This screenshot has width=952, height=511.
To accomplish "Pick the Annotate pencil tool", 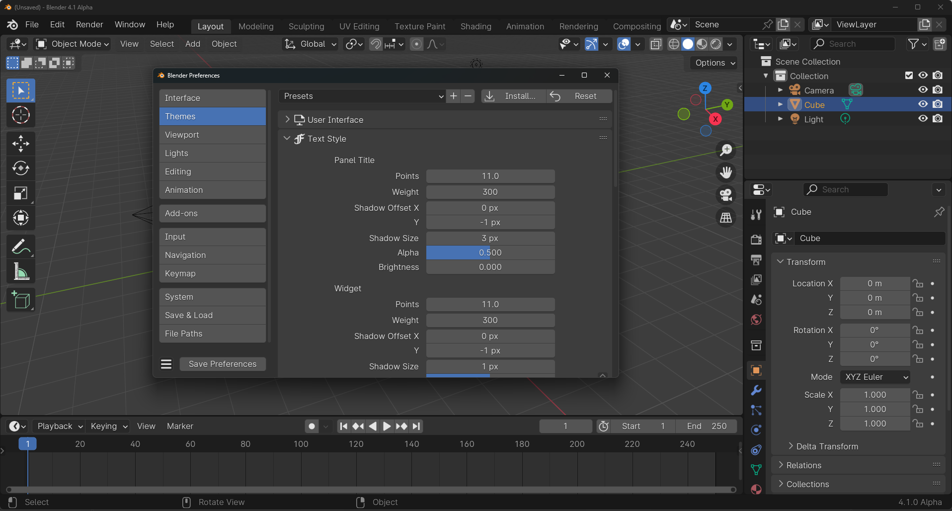I will tap(20, 247).
